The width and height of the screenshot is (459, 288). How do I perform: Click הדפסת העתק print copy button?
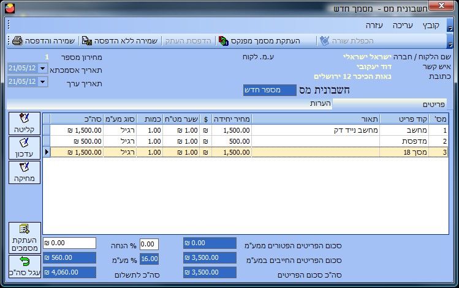(188, 40)
